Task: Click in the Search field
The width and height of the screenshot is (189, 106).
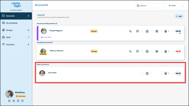Action: pyautogui.click(x=150, y=6)
